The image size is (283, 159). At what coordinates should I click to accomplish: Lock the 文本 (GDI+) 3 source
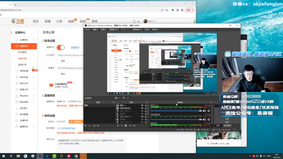[x=145, y=117]
